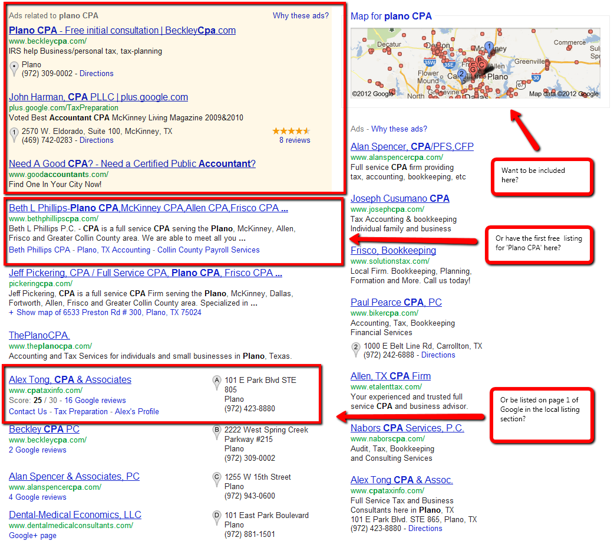The image size is (614, 544).
Task: Click 'Why these ads?' in the right sidebar
Action: pyautogui.click(x=399, y=129)
